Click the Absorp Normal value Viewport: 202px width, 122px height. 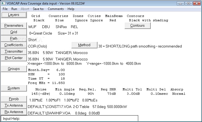[x=179, y=94]
